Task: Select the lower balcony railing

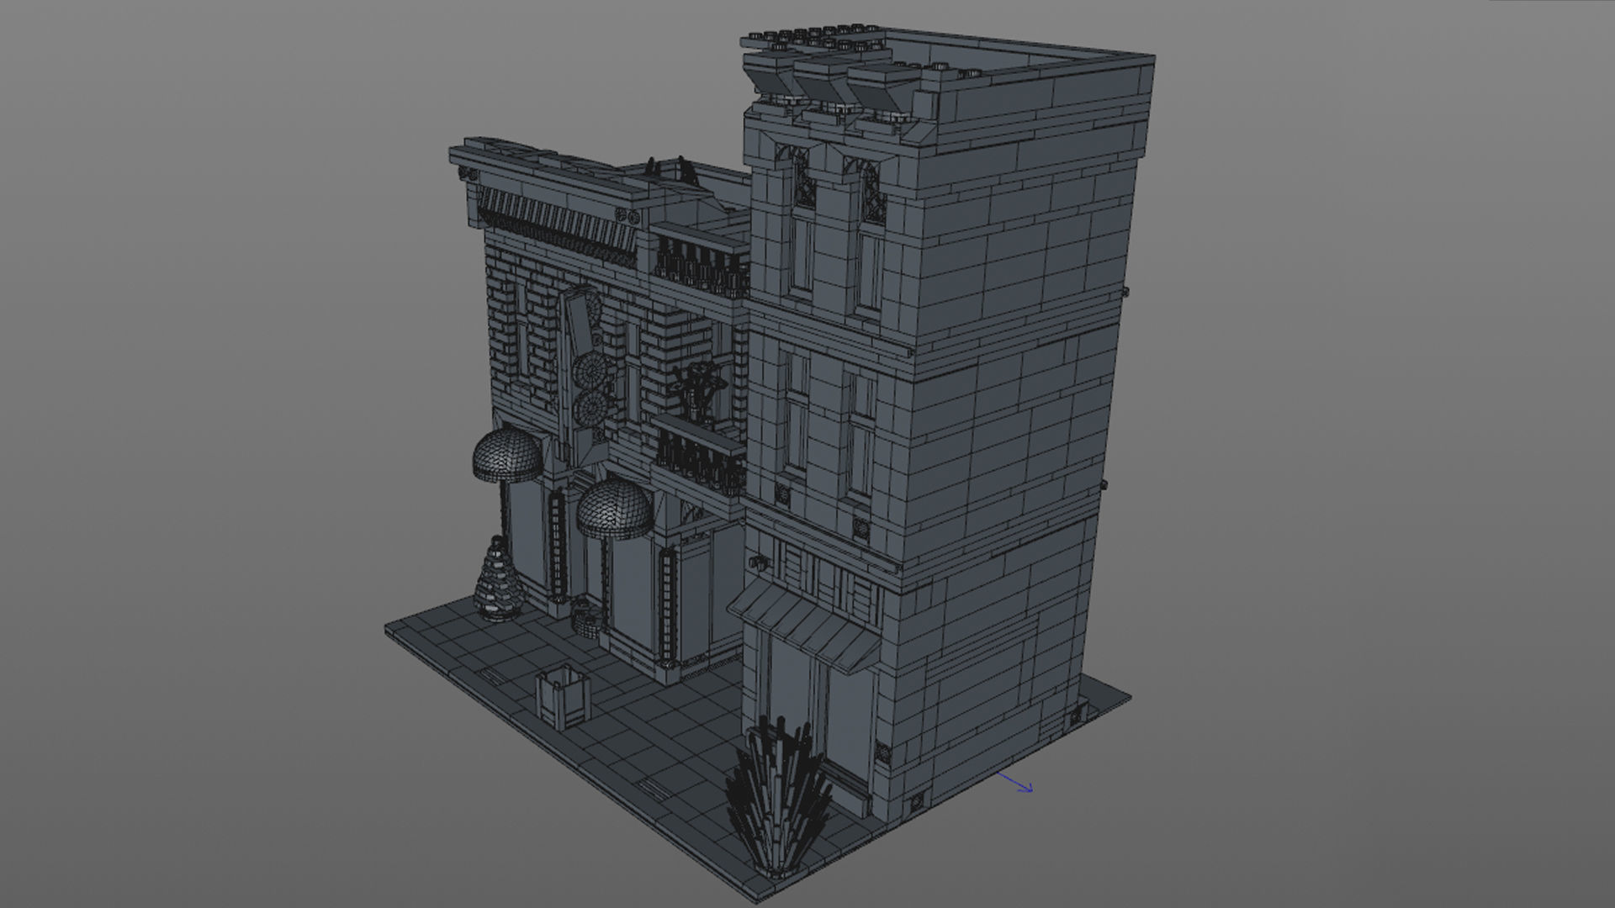Action: click(701, 461)
